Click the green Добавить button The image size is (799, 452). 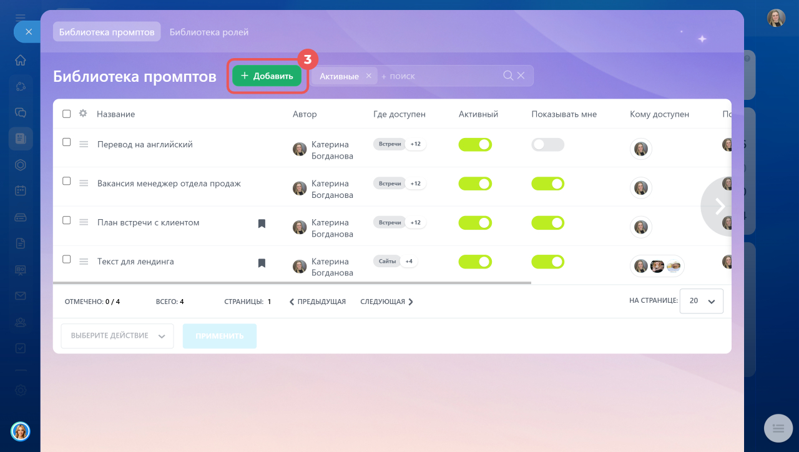[x=267, y=76]
